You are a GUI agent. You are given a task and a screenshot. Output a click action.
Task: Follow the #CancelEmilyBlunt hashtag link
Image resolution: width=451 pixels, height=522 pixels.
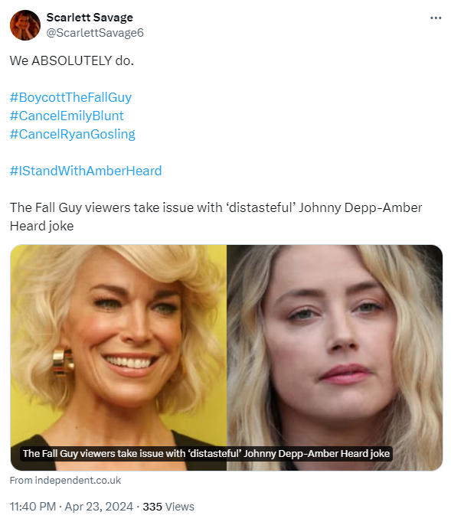(67, 116)
